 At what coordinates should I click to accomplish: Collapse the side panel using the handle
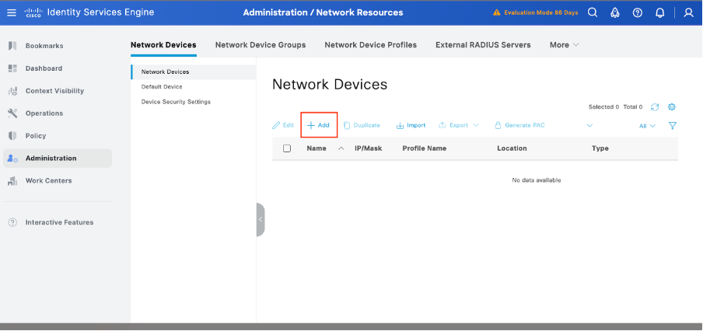pyautogui.click(x=261, y=219)
